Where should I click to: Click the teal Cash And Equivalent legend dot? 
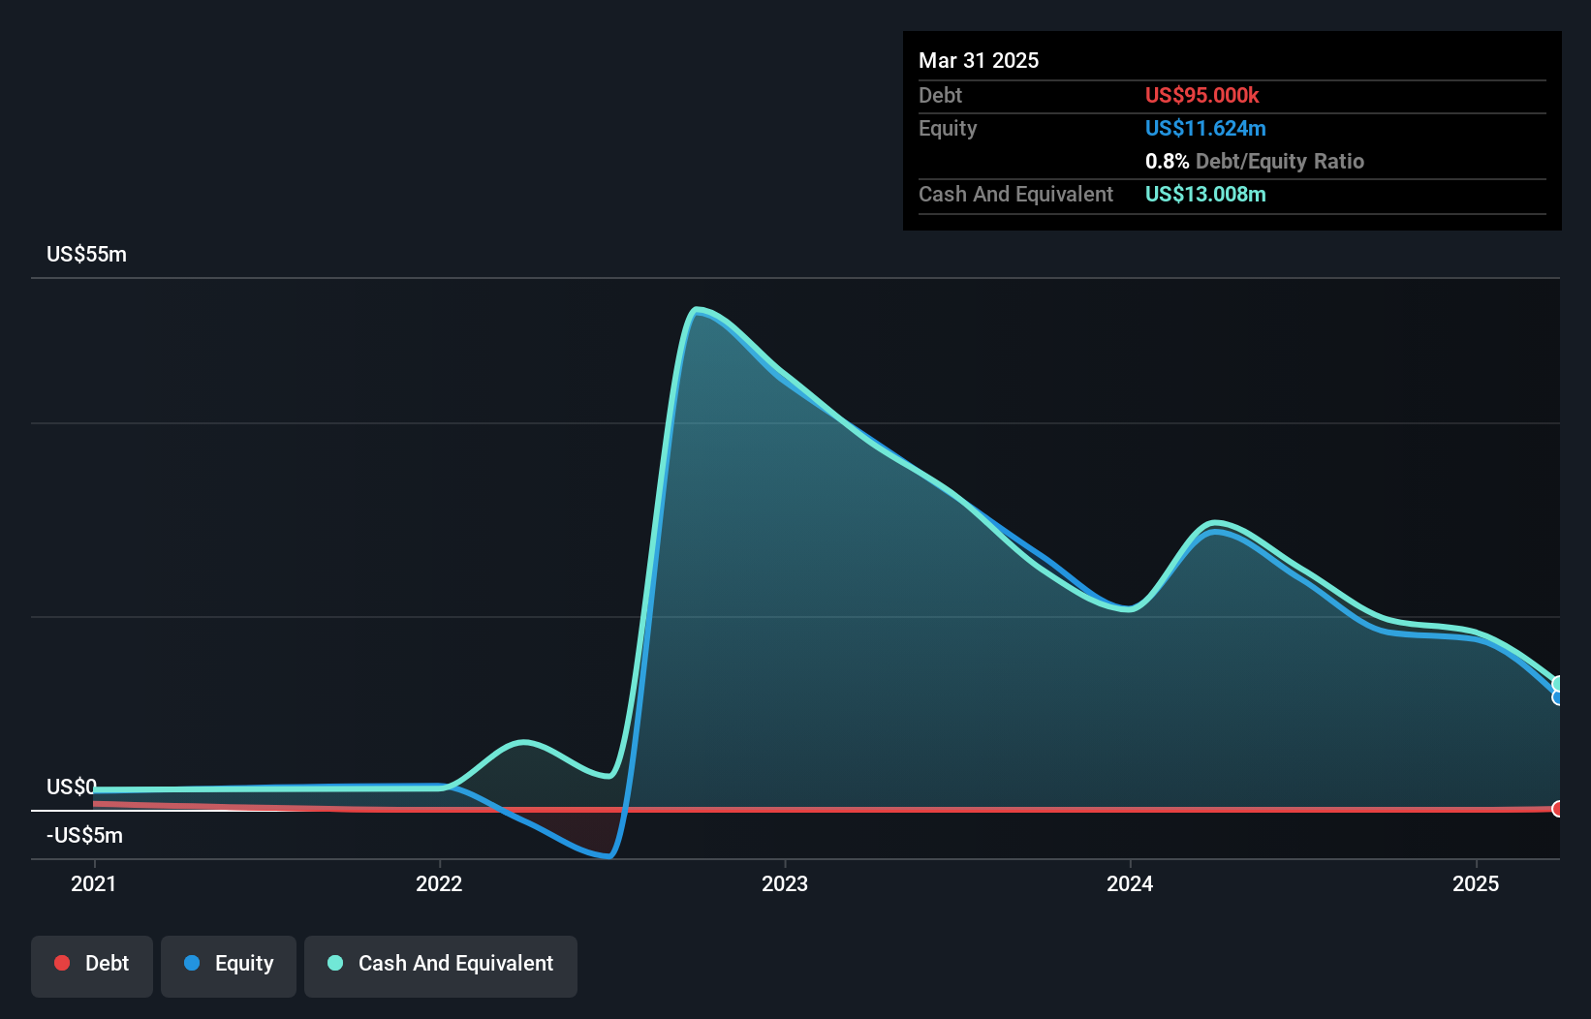[335, 963]
